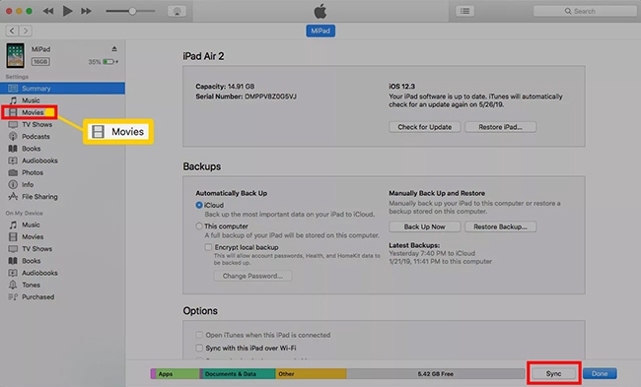641x387 pixels.
Task: Click the Photos camera icon
Action: coord(13,172)
